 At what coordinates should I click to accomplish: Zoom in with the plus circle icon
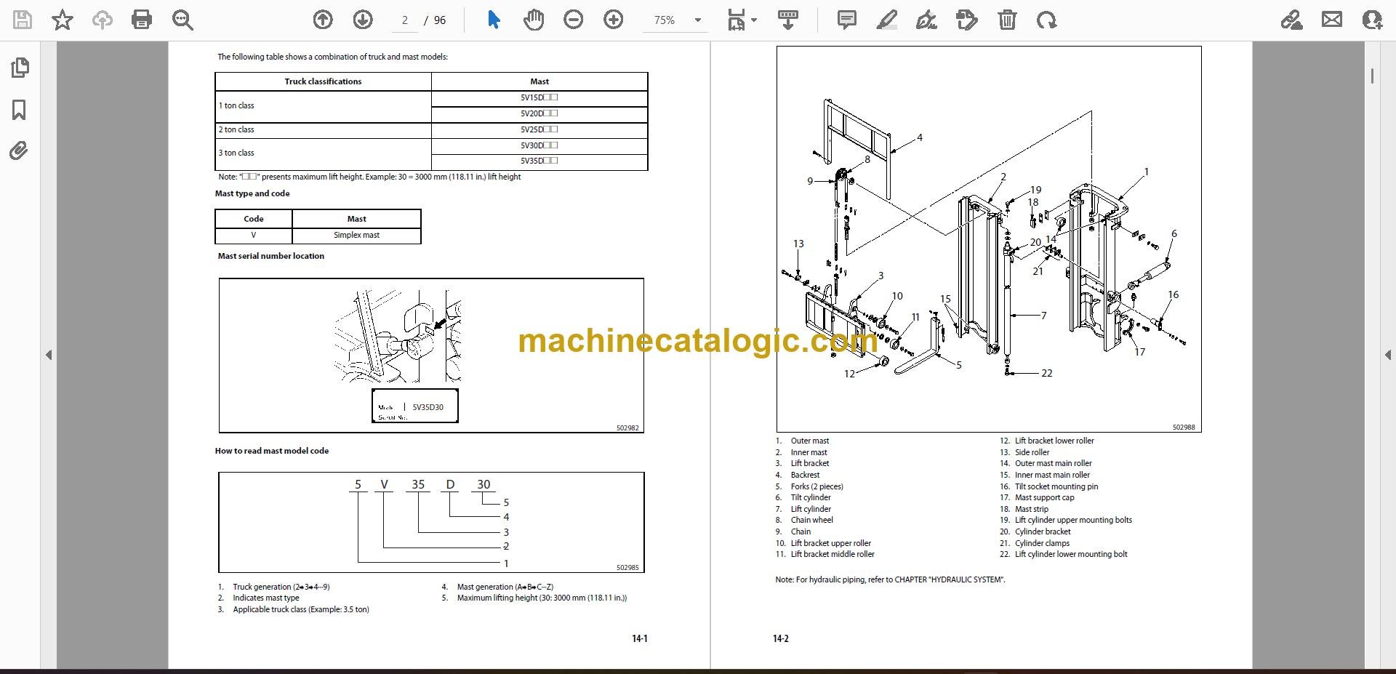[614, 20]
